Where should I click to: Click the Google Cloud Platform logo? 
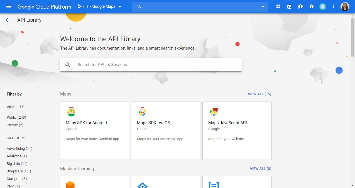[x=44, y=7]
